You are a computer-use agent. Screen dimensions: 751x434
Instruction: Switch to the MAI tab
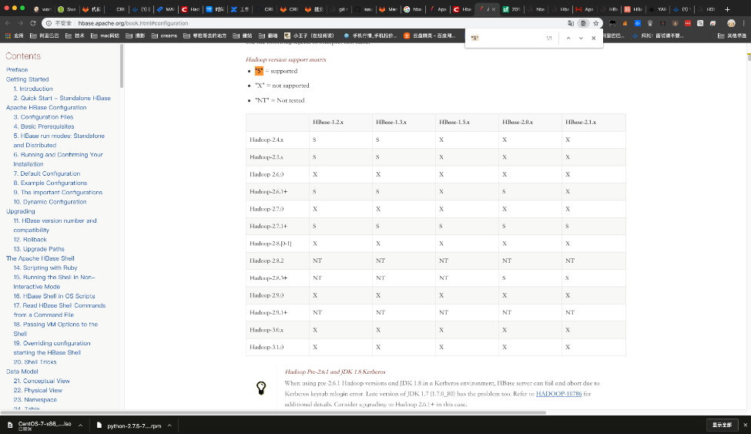click(x=166, y=9)
